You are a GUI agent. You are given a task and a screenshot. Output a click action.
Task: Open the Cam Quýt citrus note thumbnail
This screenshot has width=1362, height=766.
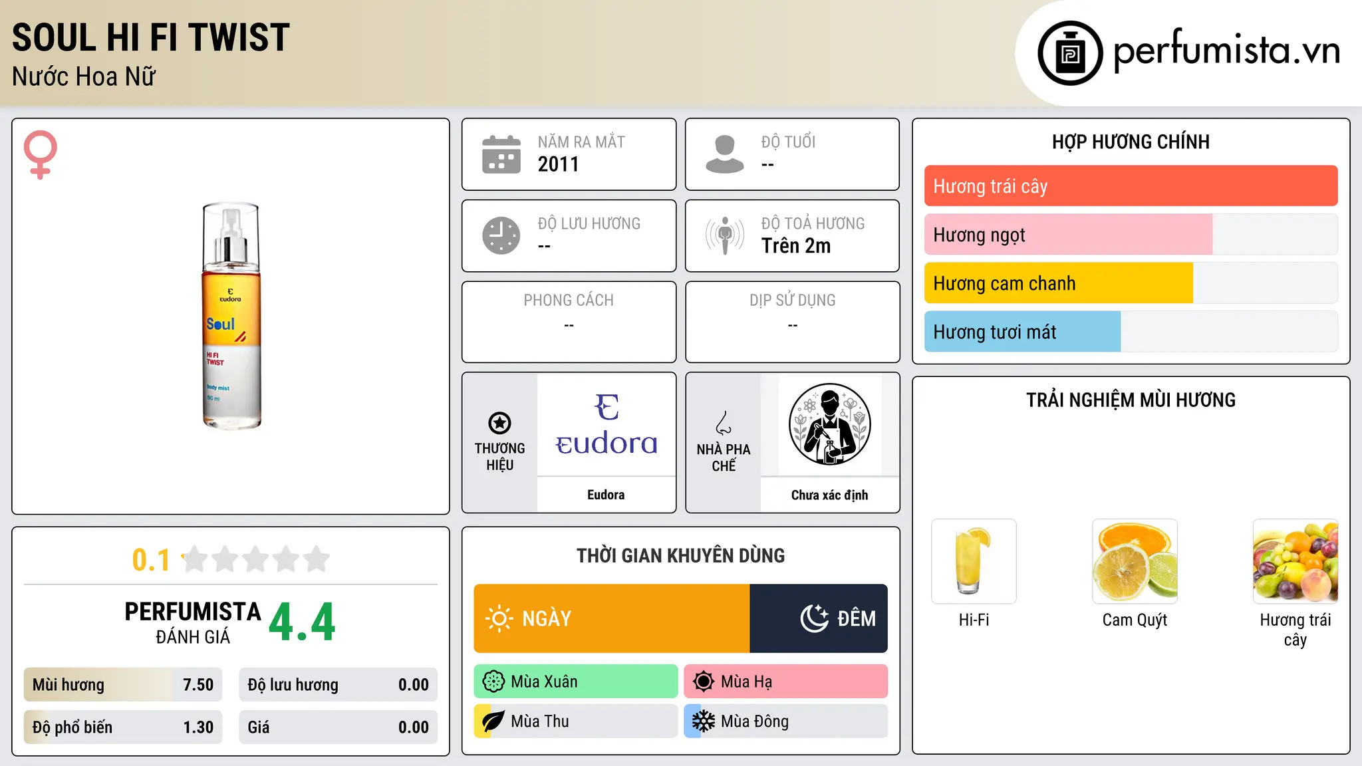pos(1135,561)
